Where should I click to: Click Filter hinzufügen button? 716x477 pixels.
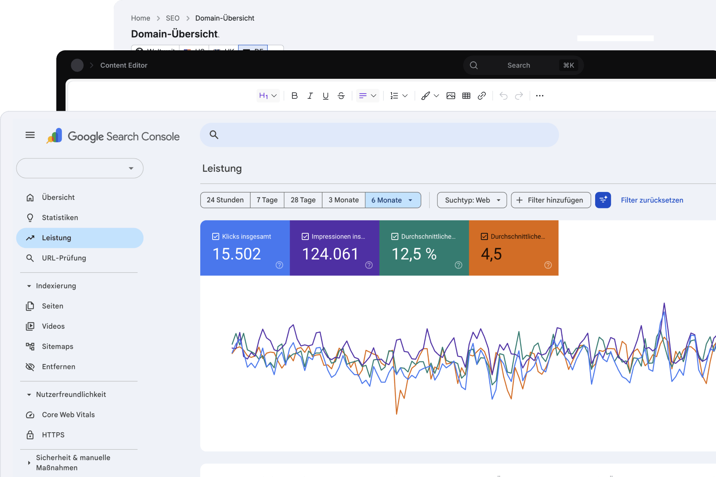(551, 200)
